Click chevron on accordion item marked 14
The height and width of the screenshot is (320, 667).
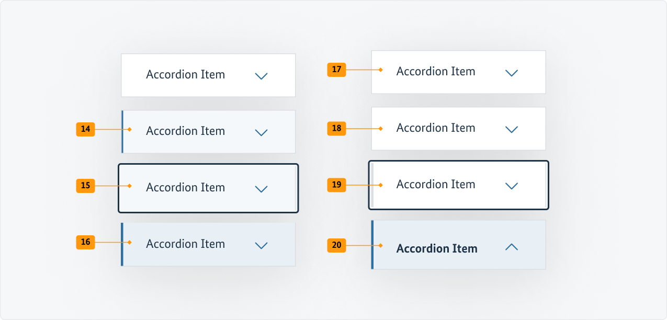pyautogui.click(x=261, y=132)
